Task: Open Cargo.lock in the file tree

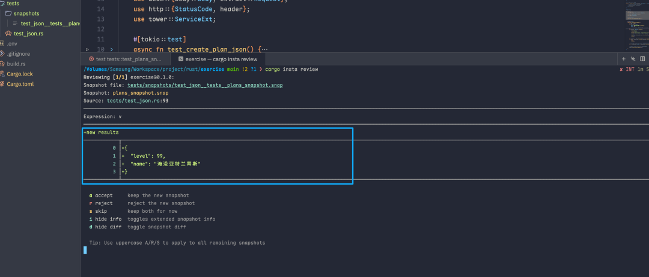Action: 20,74
